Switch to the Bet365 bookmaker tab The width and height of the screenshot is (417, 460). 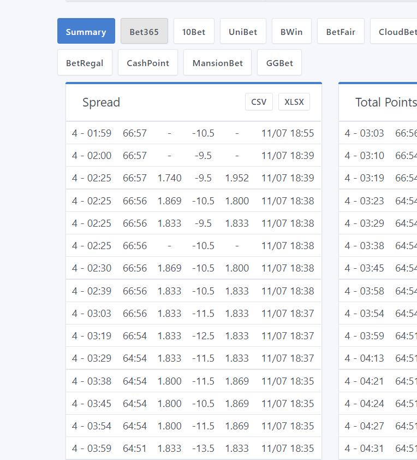click(x=144, y=31)
